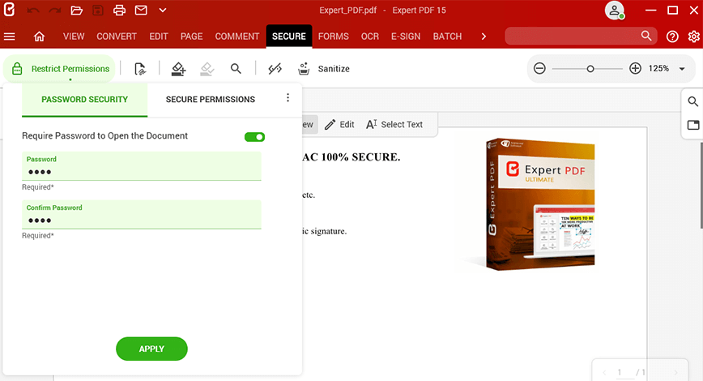Screen dimensions: 703x381
Task: Show more ribbon tabs with chevron
Action: click(x=484, y=36)
